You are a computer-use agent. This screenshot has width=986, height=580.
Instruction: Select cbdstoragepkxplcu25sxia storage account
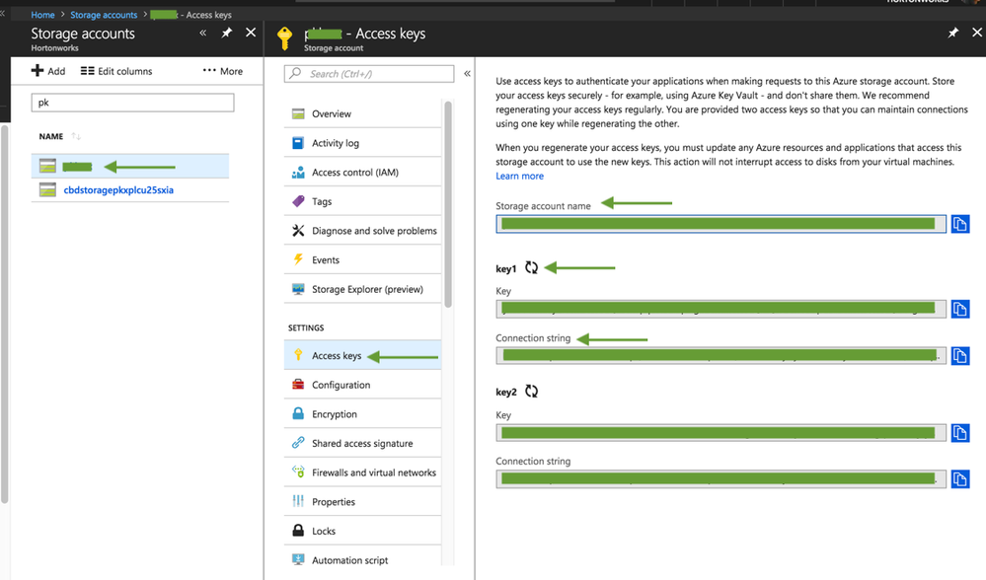pyautogui.click(x=117, y=189)
